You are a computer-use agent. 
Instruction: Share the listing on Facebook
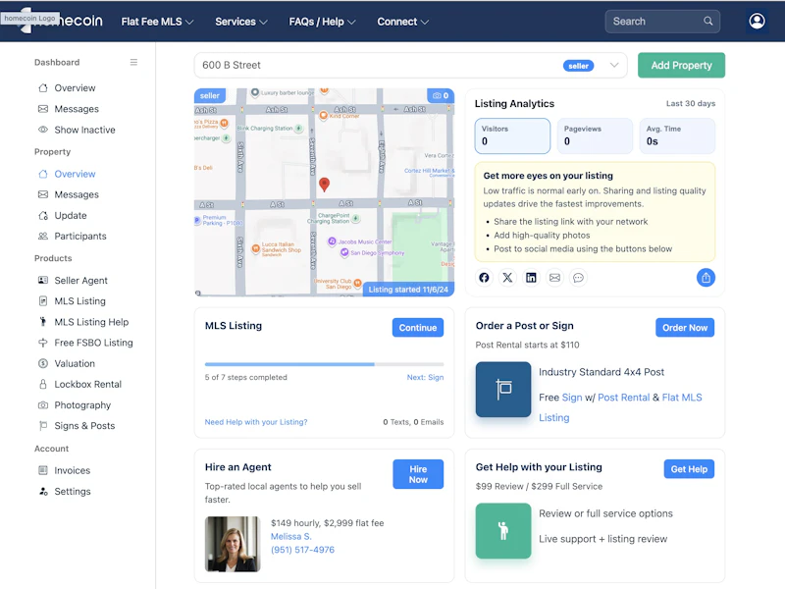point(484,278)
